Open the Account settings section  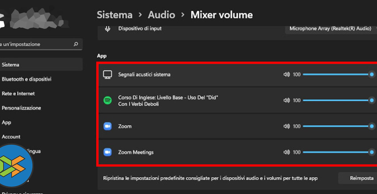click(11, 137)
